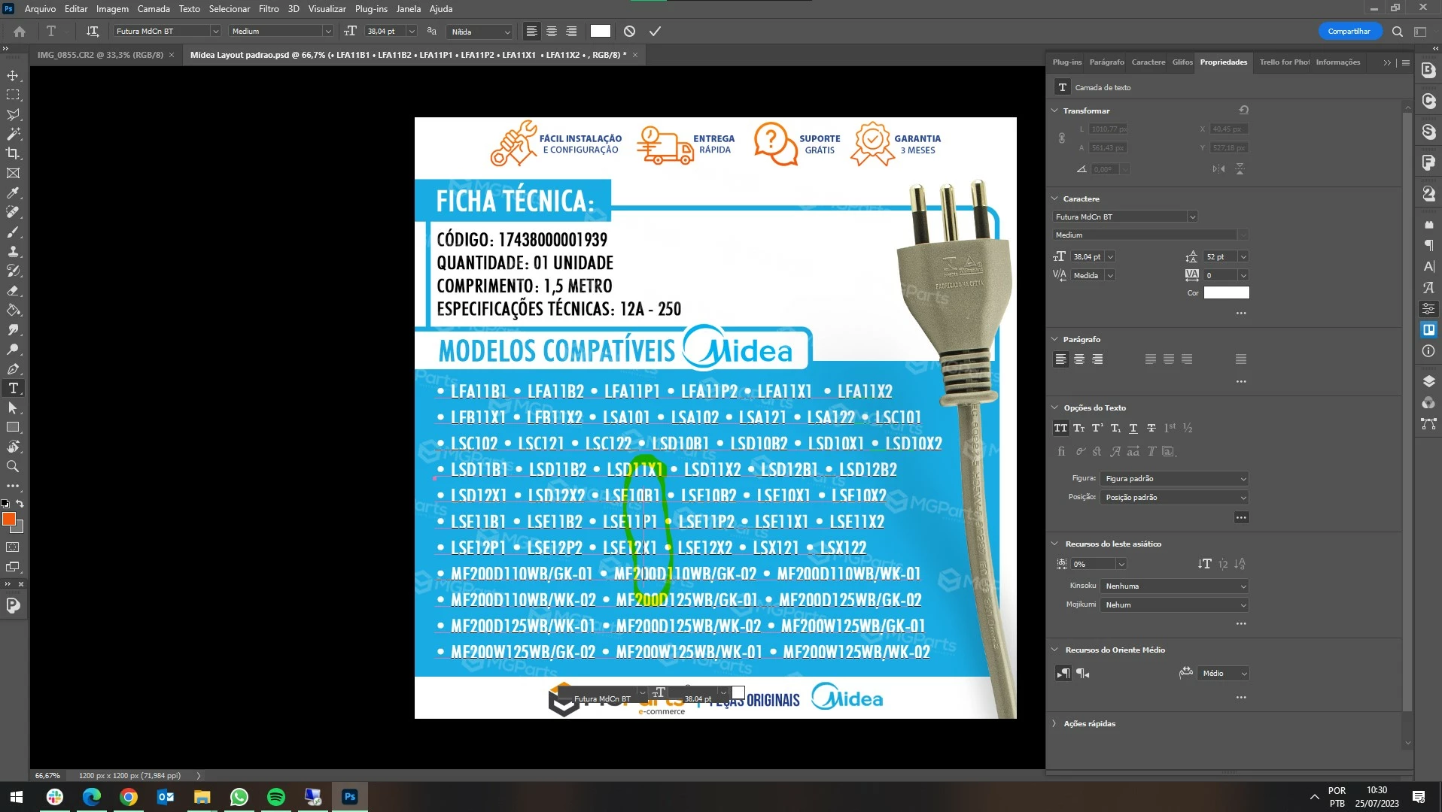Select the Path Selection arrow tool

[x=13, y=408]
